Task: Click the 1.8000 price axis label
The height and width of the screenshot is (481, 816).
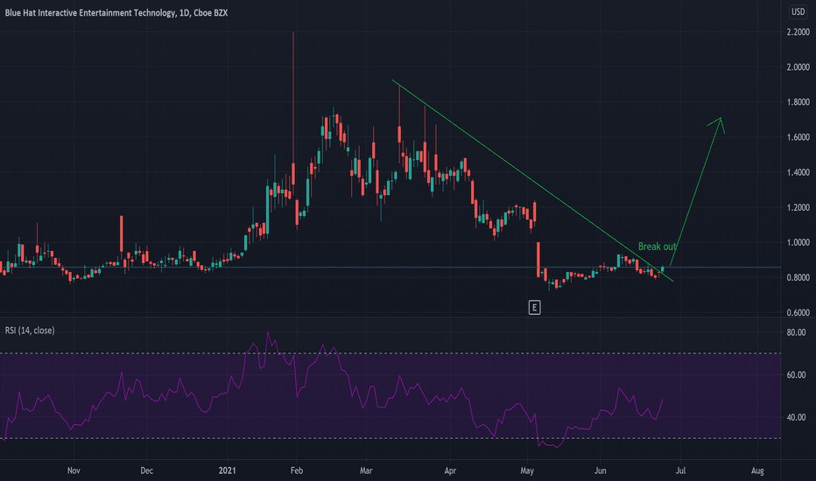Action: (x=798, y=102)
